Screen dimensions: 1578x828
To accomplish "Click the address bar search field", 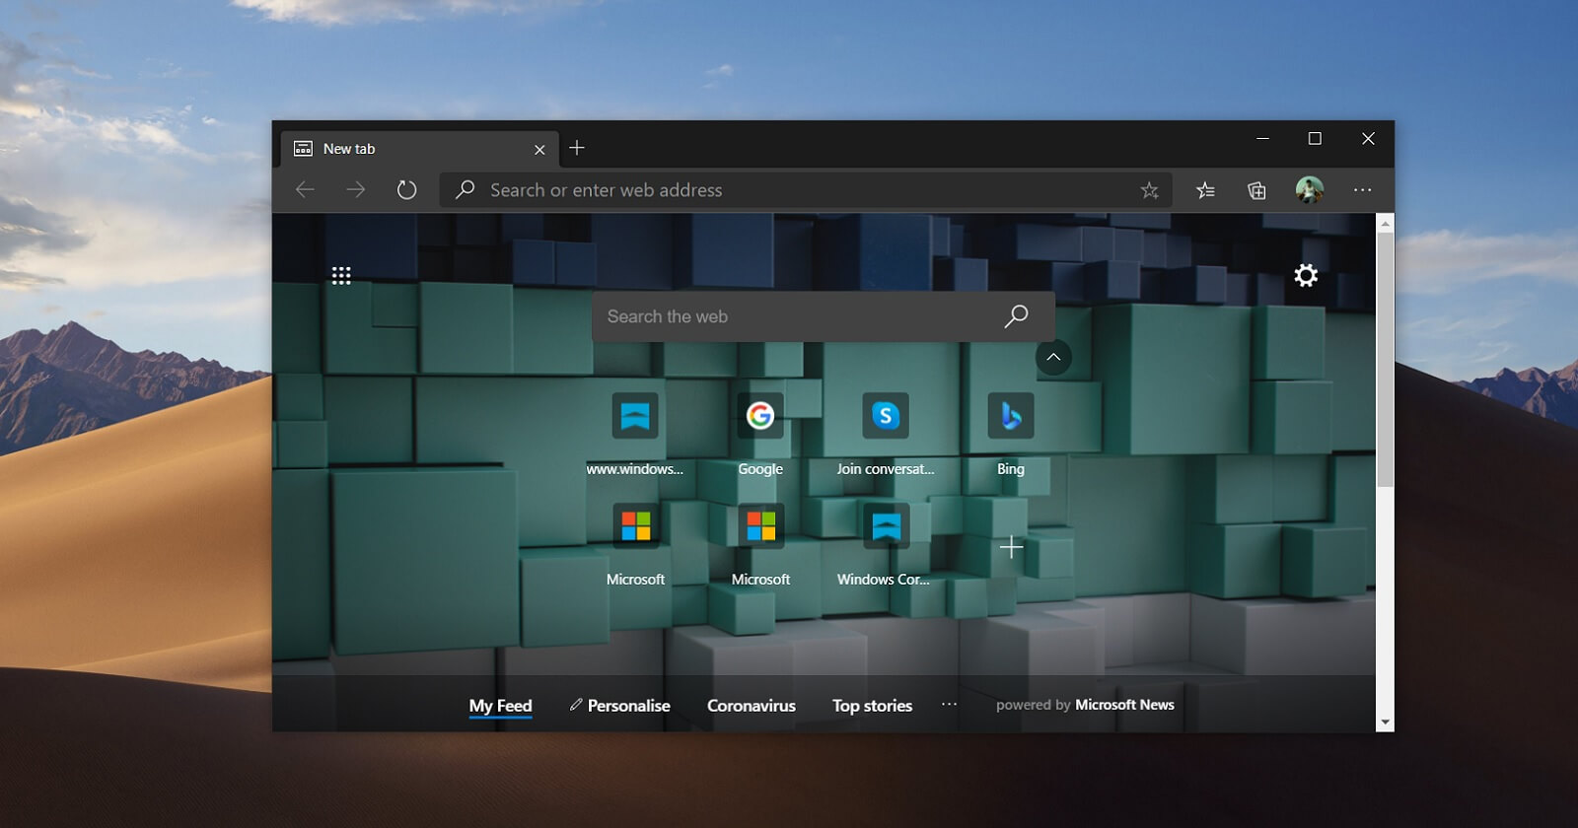I will pos(806,190).
